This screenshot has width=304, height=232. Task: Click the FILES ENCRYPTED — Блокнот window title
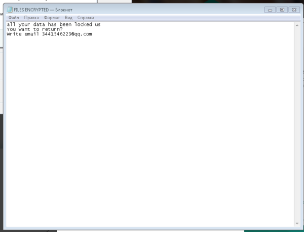(x=43, y=10)
